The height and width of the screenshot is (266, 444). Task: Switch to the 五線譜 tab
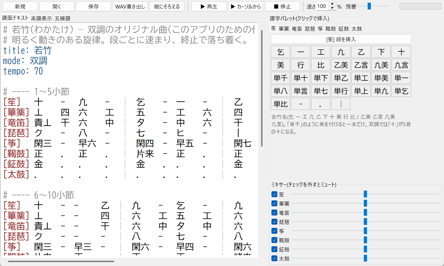[x=63, y=18]
